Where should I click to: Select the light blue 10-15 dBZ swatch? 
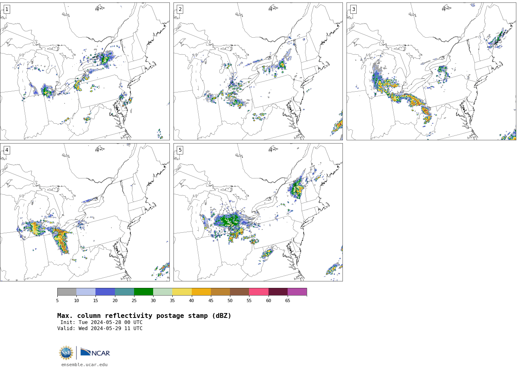[x=86, y=292]
